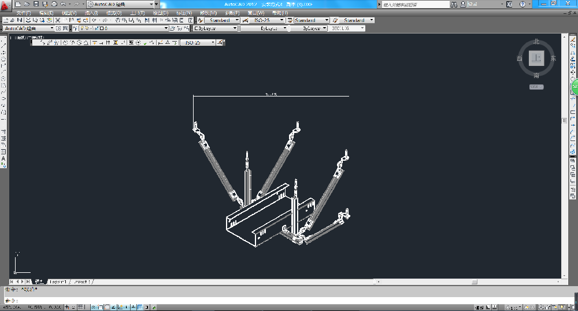Image resolution: width=578 pixels, height=311 pixels.
Task: Switch to the Layout1 tab
Action: tap(58, 282)
